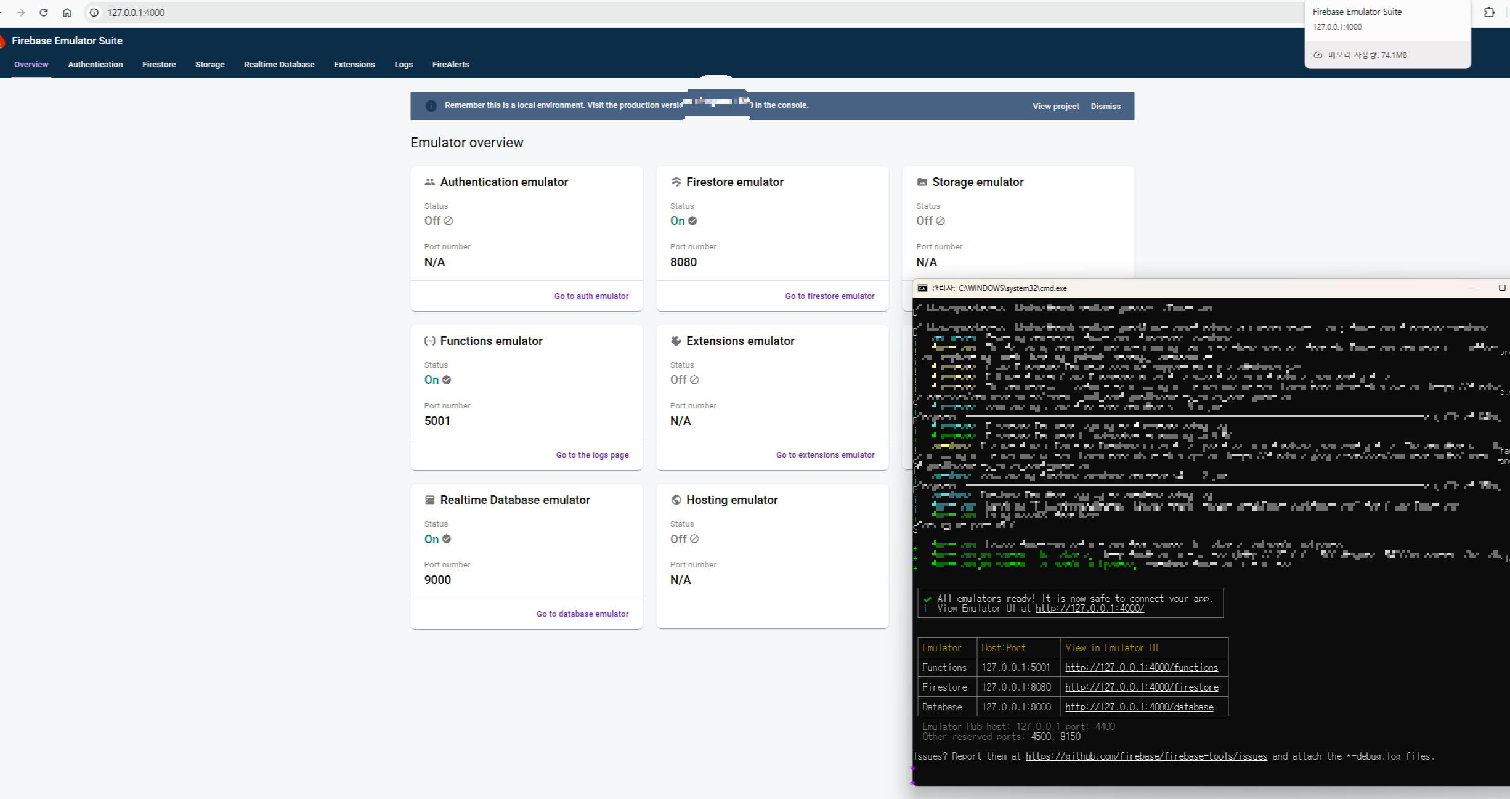Click the browser forward arrow
1510x799 pixels.
click(20, 12)
